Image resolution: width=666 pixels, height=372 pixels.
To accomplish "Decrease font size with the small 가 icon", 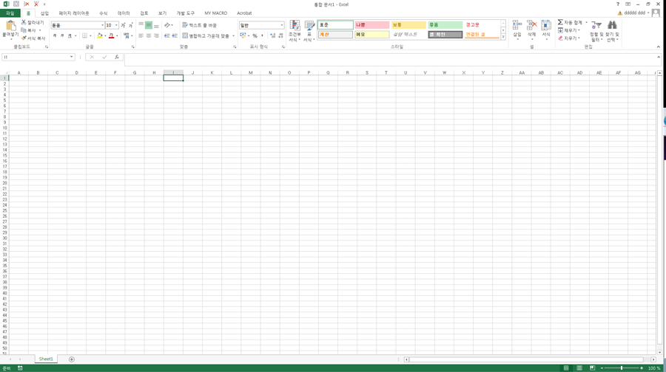I will pyautogui.click(x=131, y=25).
